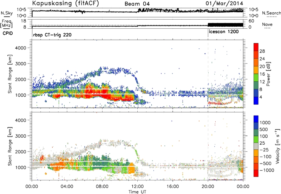Click the "20:00" time tick label
The width and height of the screenshot is (281, 194).
[x=208, y=187]
